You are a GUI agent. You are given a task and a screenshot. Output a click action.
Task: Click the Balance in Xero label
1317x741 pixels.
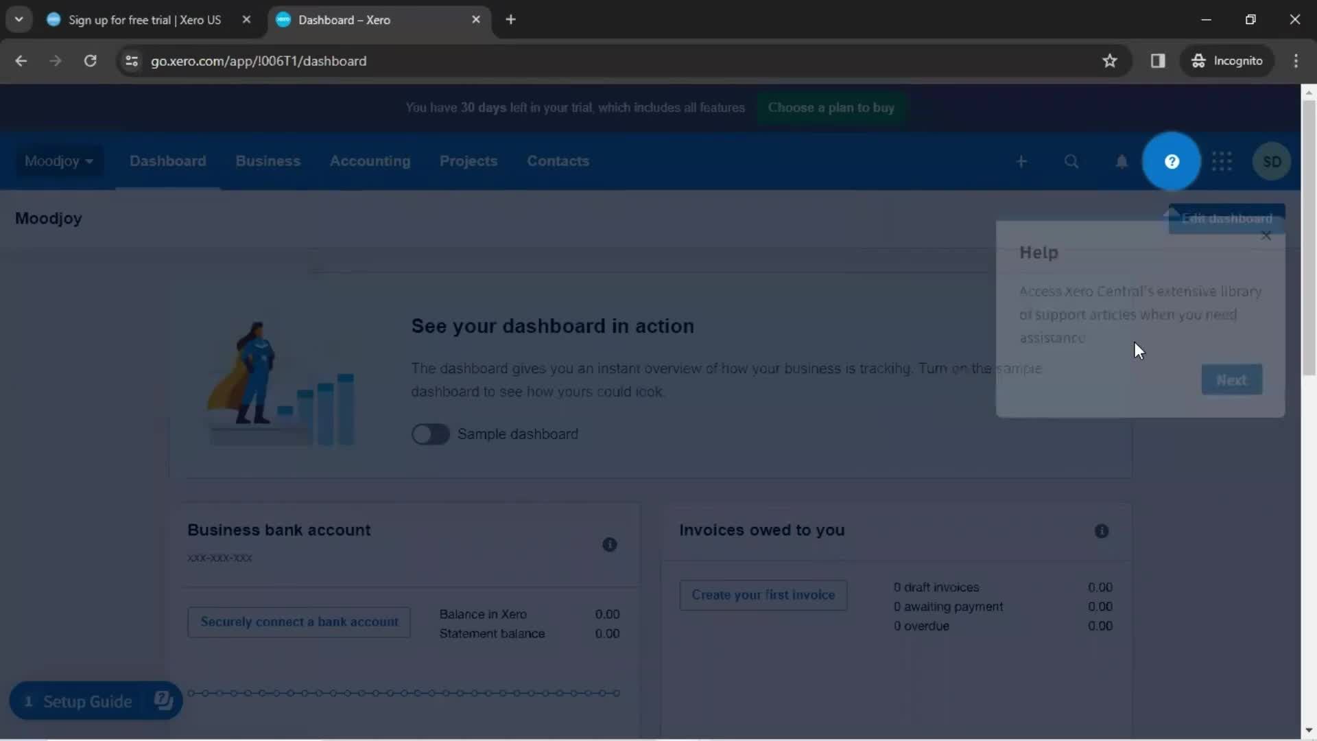(x=483, y=614)
